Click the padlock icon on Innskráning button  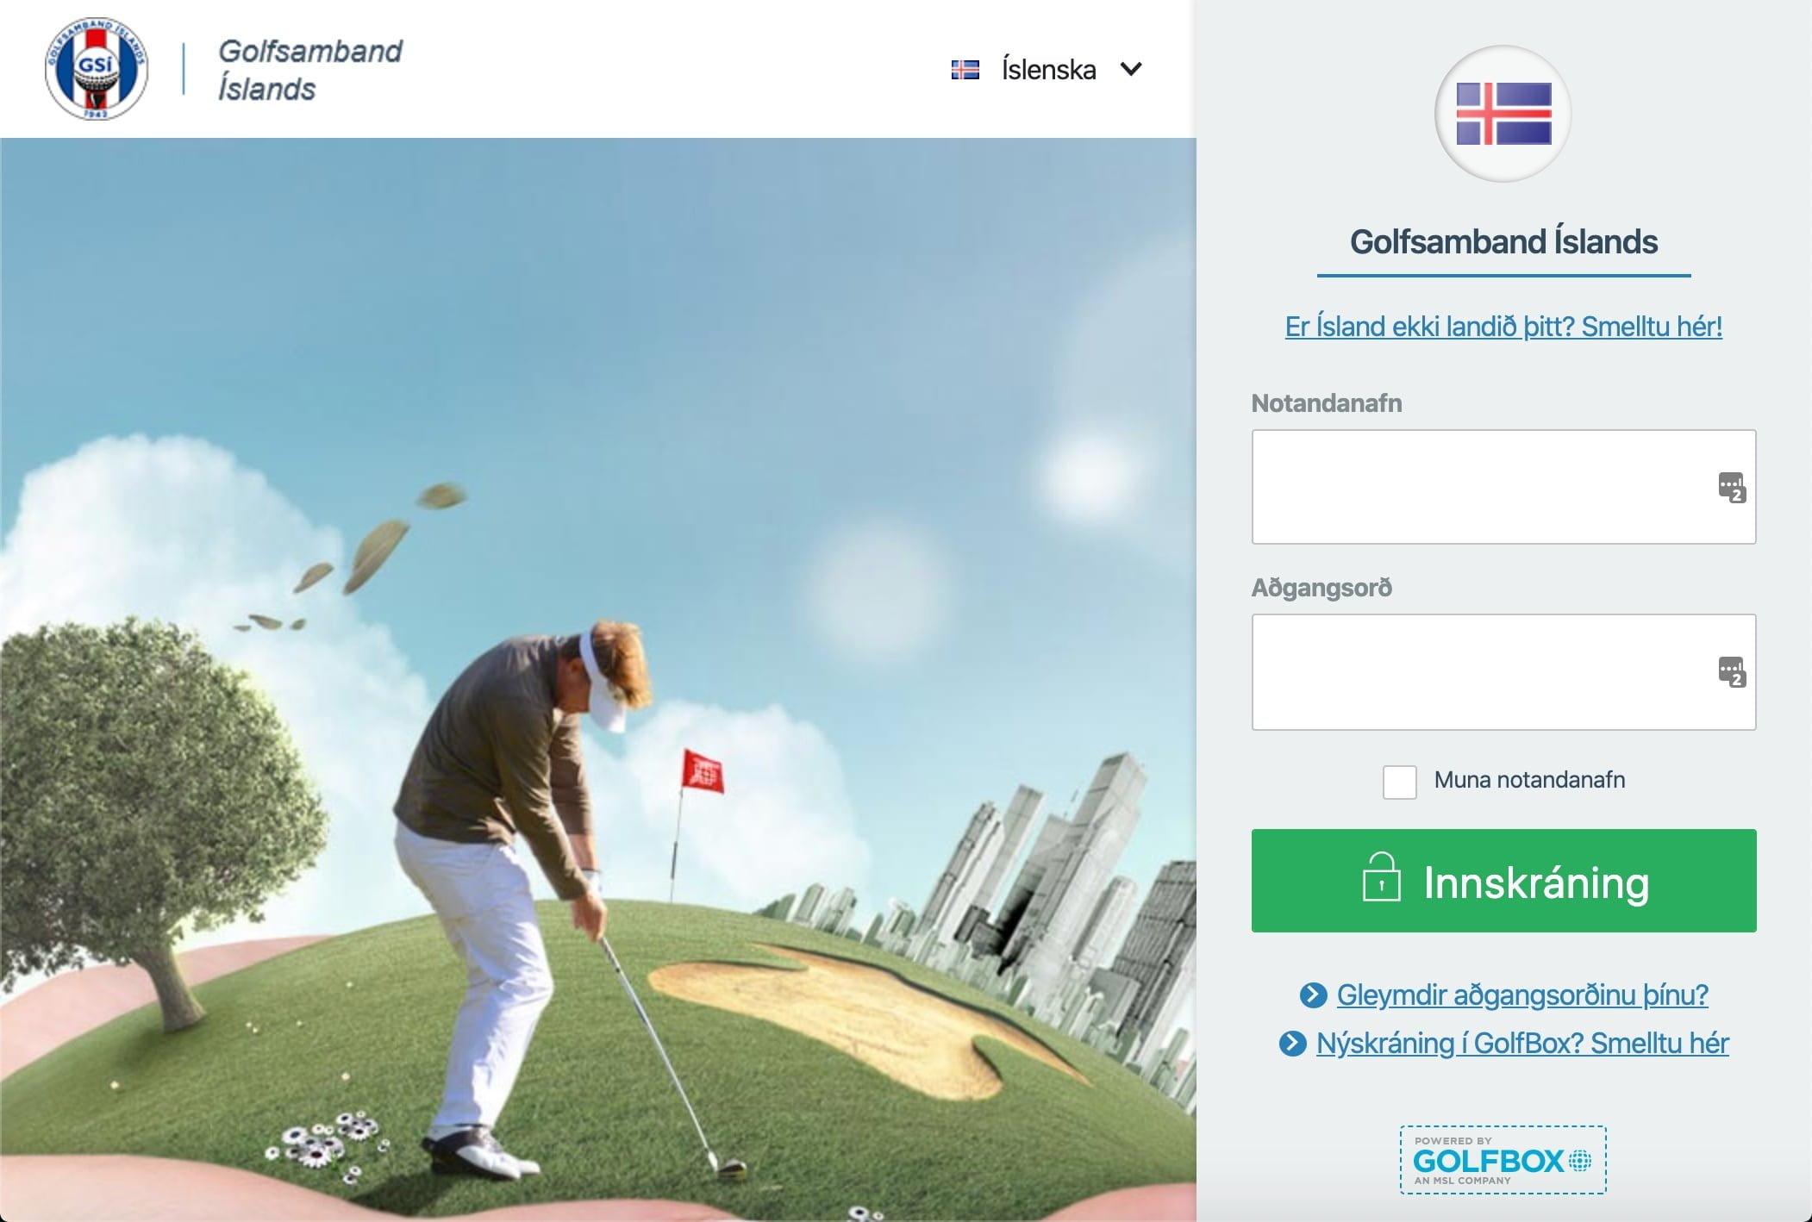point(1381,877)
